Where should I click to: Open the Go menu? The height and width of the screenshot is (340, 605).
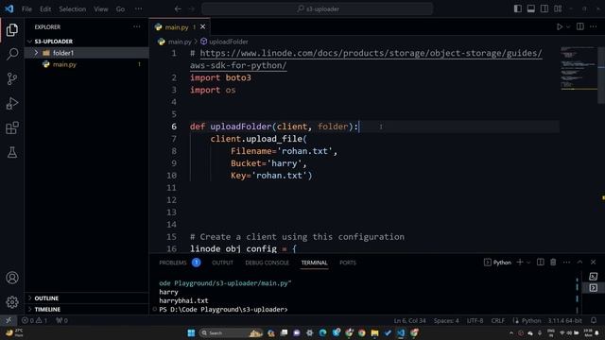coord(120,8)
